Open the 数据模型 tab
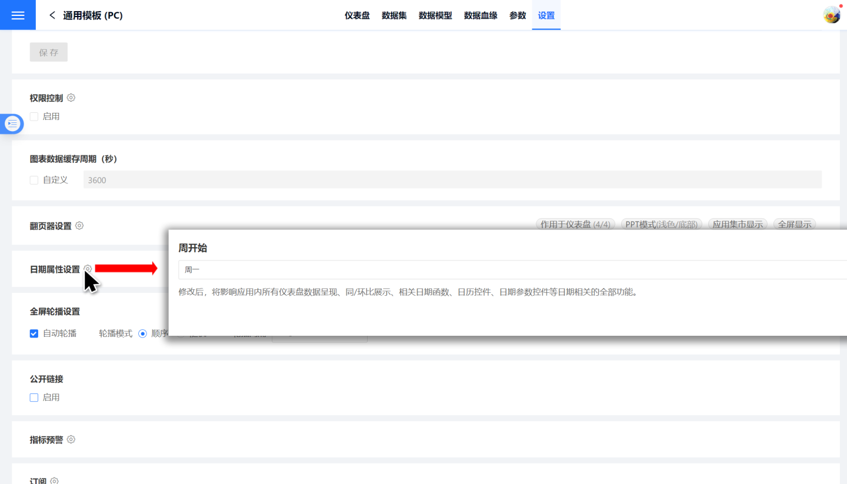The image size is (847, 484). click(x=435, y=15)
